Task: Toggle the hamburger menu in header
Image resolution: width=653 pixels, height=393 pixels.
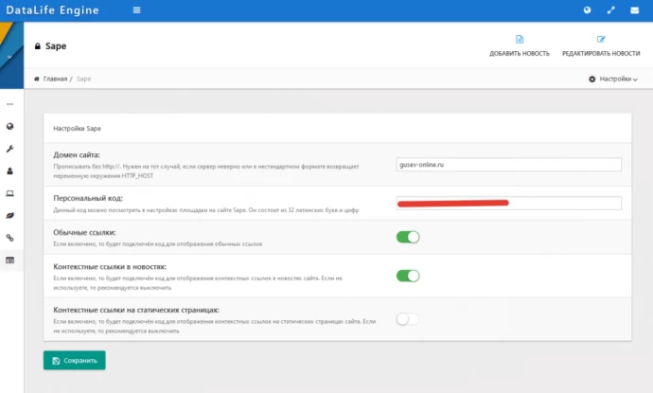Action: pos(136,10)
